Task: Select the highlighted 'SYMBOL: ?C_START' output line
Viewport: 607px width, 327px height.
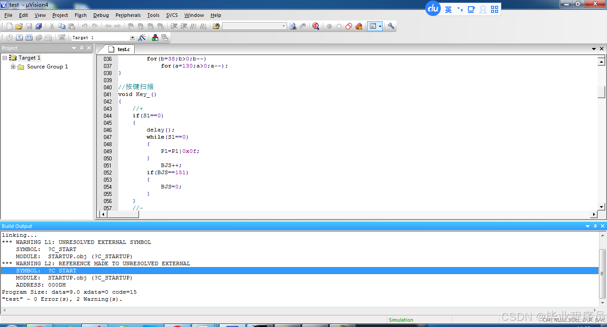Action: [300, 271]
